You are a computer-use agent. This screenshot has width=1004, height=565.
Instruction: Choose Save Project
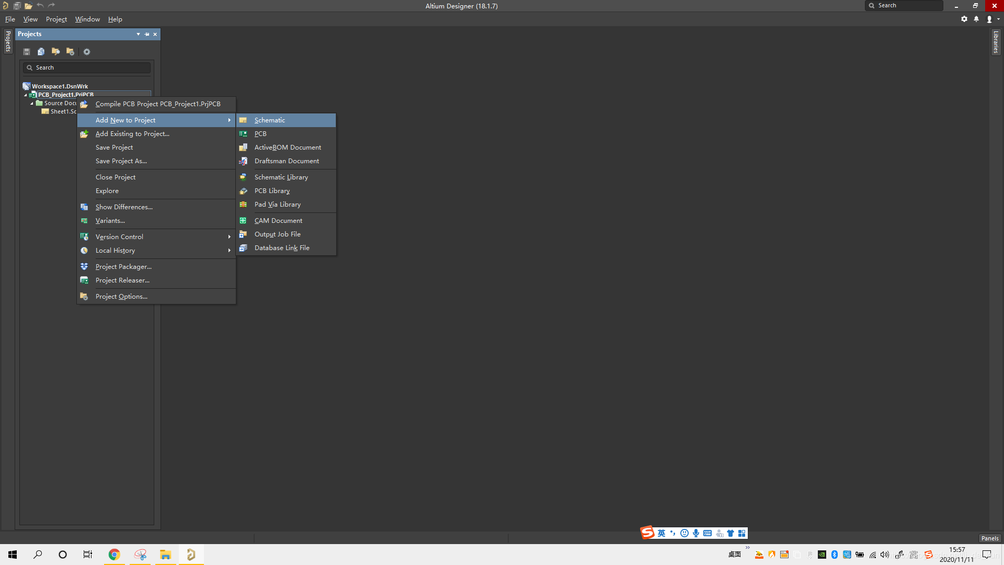click(156, 148)
